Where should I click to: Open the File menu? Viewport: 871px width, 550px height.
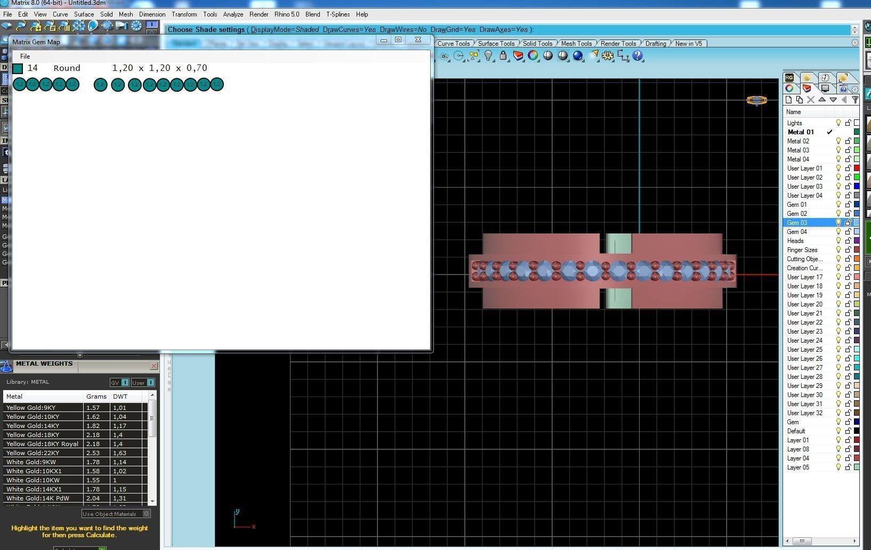pyautogui.click(x=7, y=14)
